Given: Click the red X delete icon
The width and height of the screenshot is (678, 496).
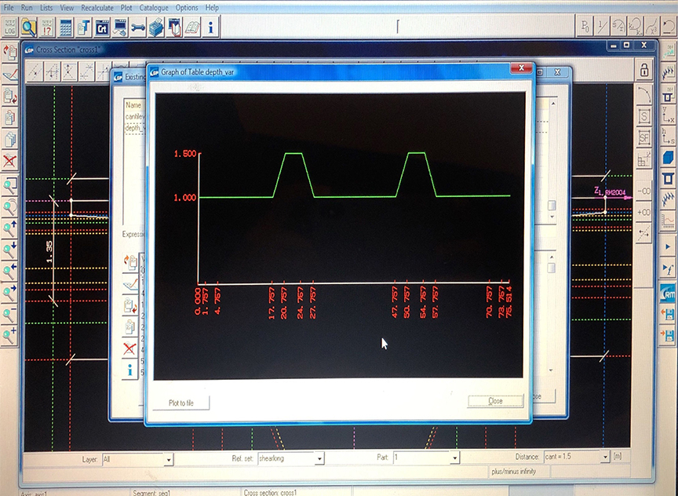Looking at the screenshot, I should (x=10, y=161).
